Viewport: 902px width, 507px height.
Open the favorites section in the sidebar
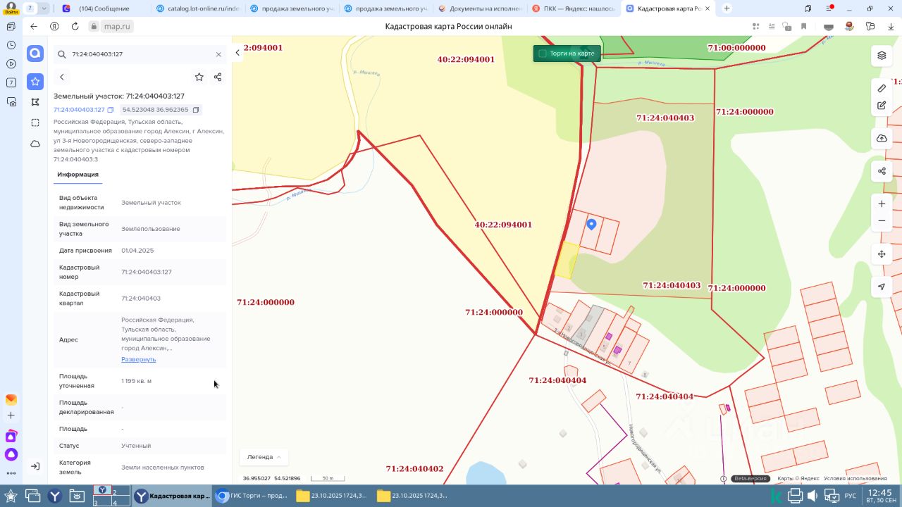tap(35, 82)
